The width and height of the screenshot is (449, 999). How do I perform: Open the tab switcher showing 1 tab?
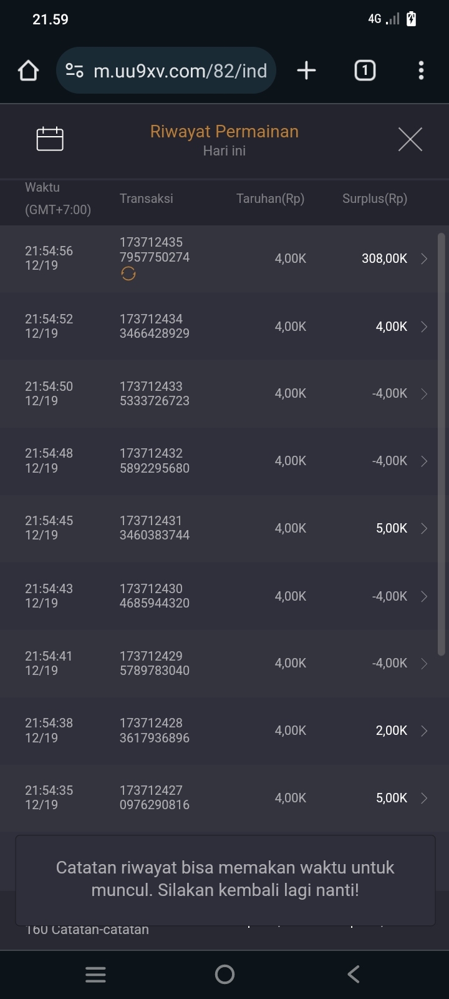(365, 71)
